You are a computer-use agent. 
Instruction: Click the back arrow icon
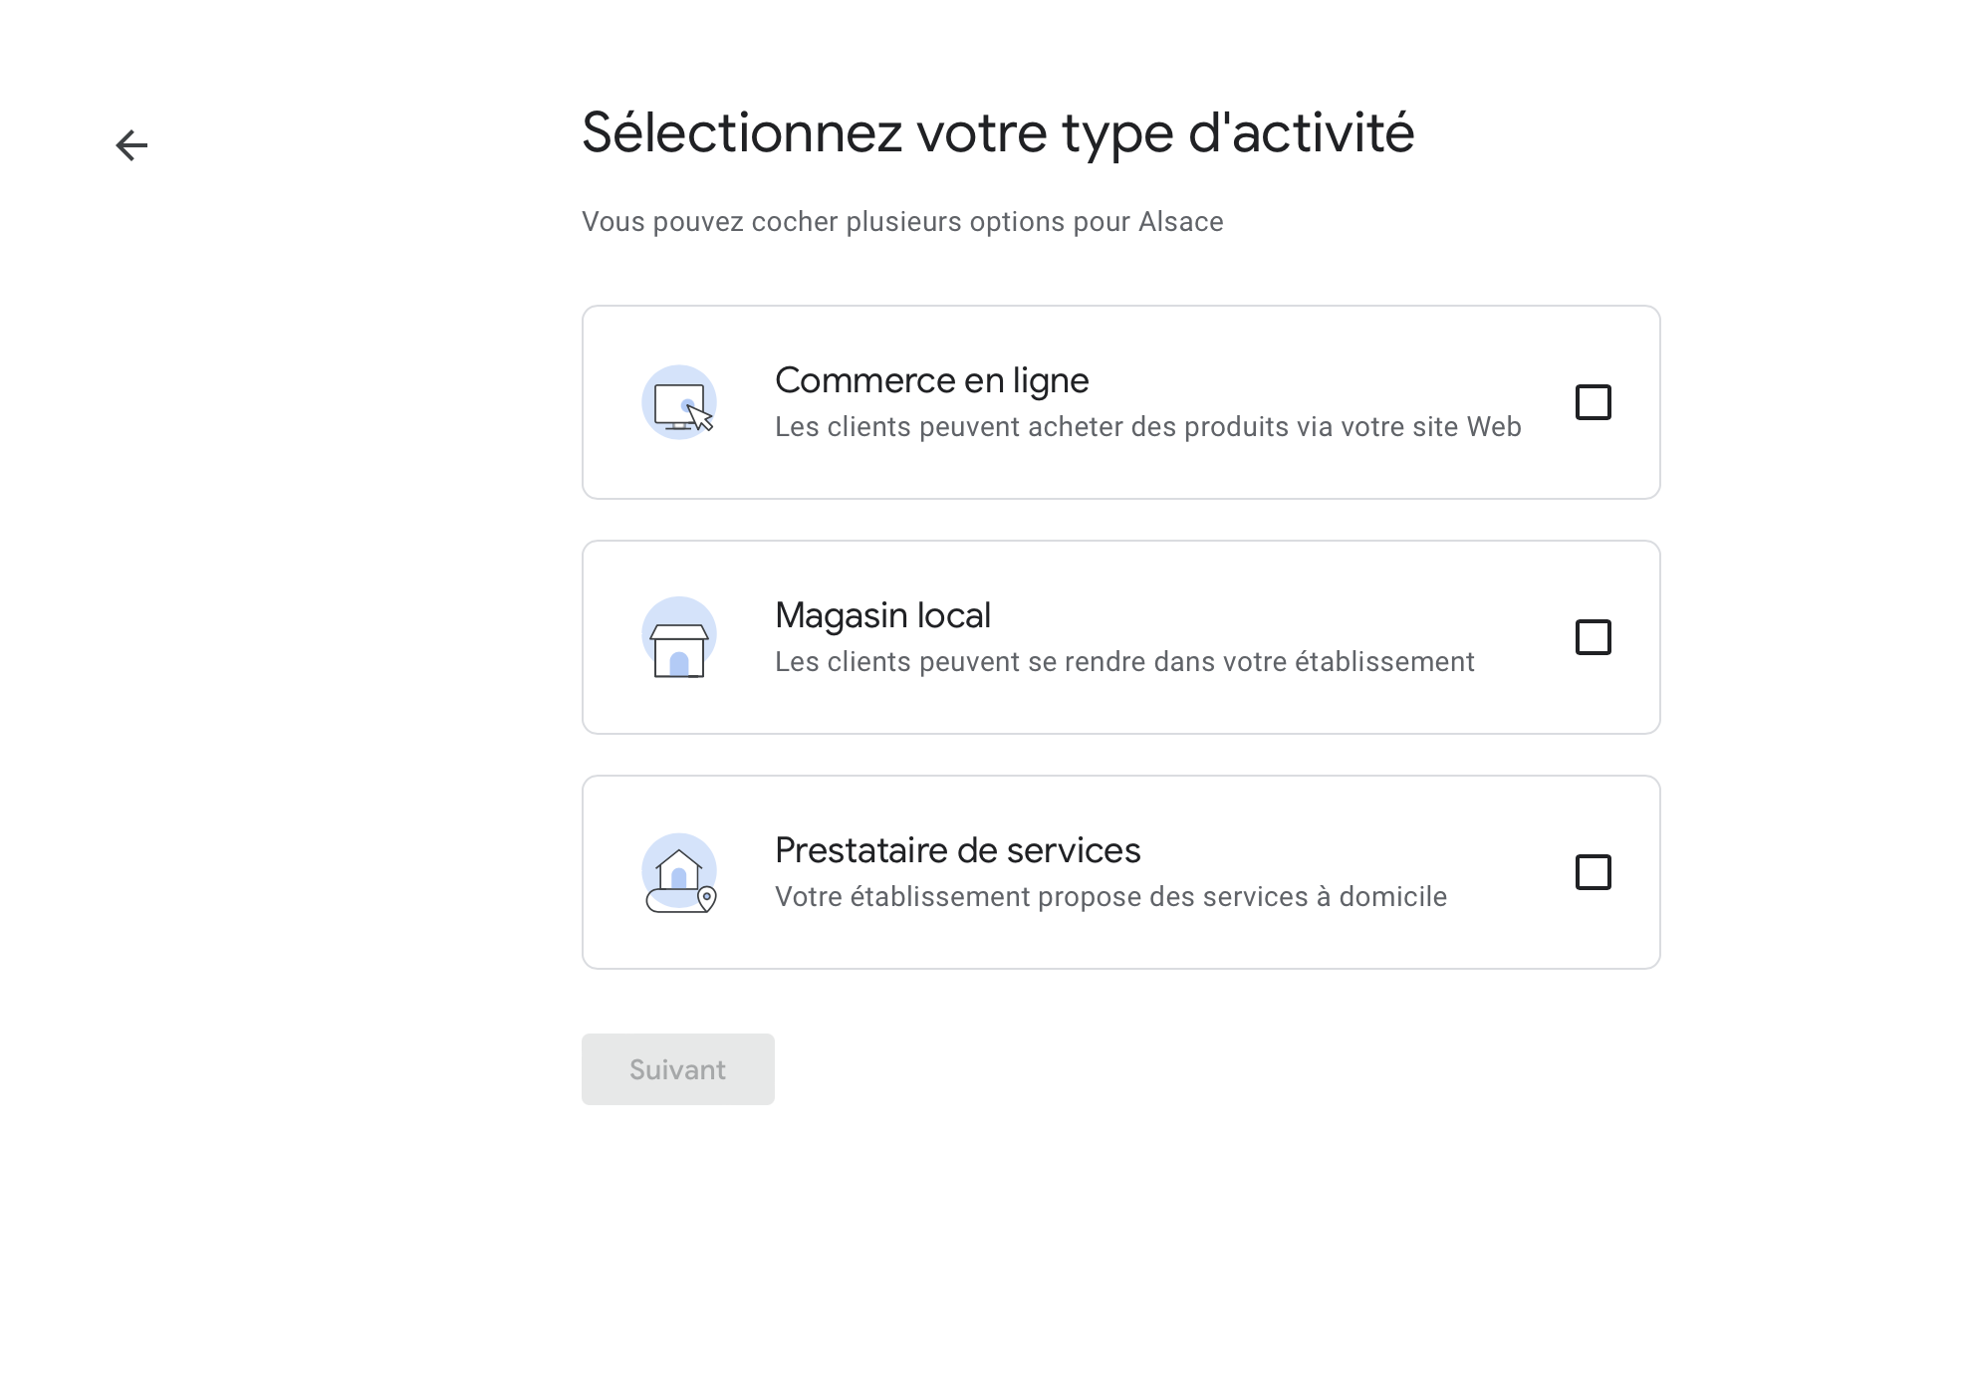(x=131, y=145)
